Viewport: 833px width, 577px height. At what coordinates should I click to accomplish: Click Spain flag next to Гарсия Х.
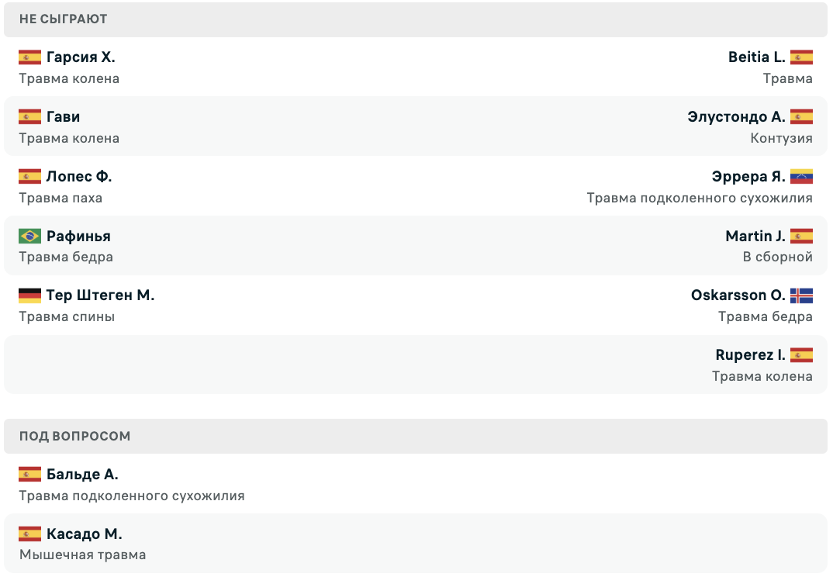pos(29,57)
